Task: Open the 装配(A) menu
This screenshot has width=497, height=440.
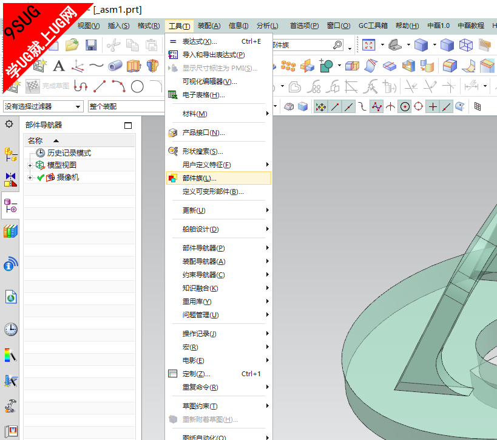Action: coord(209,26)
